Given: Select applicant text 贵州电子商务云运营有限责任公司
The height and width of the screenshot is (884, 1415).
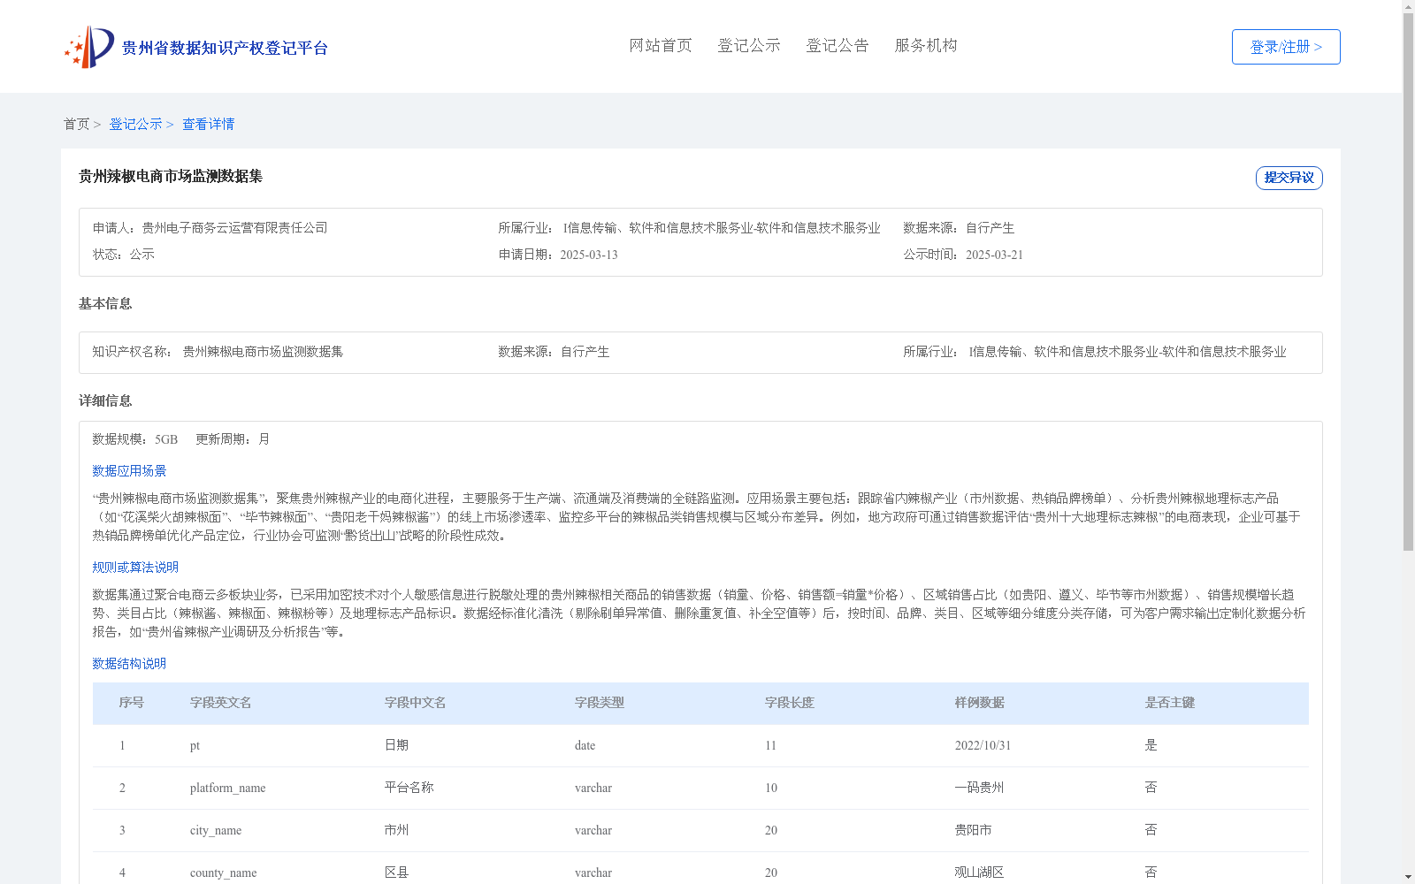Looking at the screenshot, I should point(234,228).
